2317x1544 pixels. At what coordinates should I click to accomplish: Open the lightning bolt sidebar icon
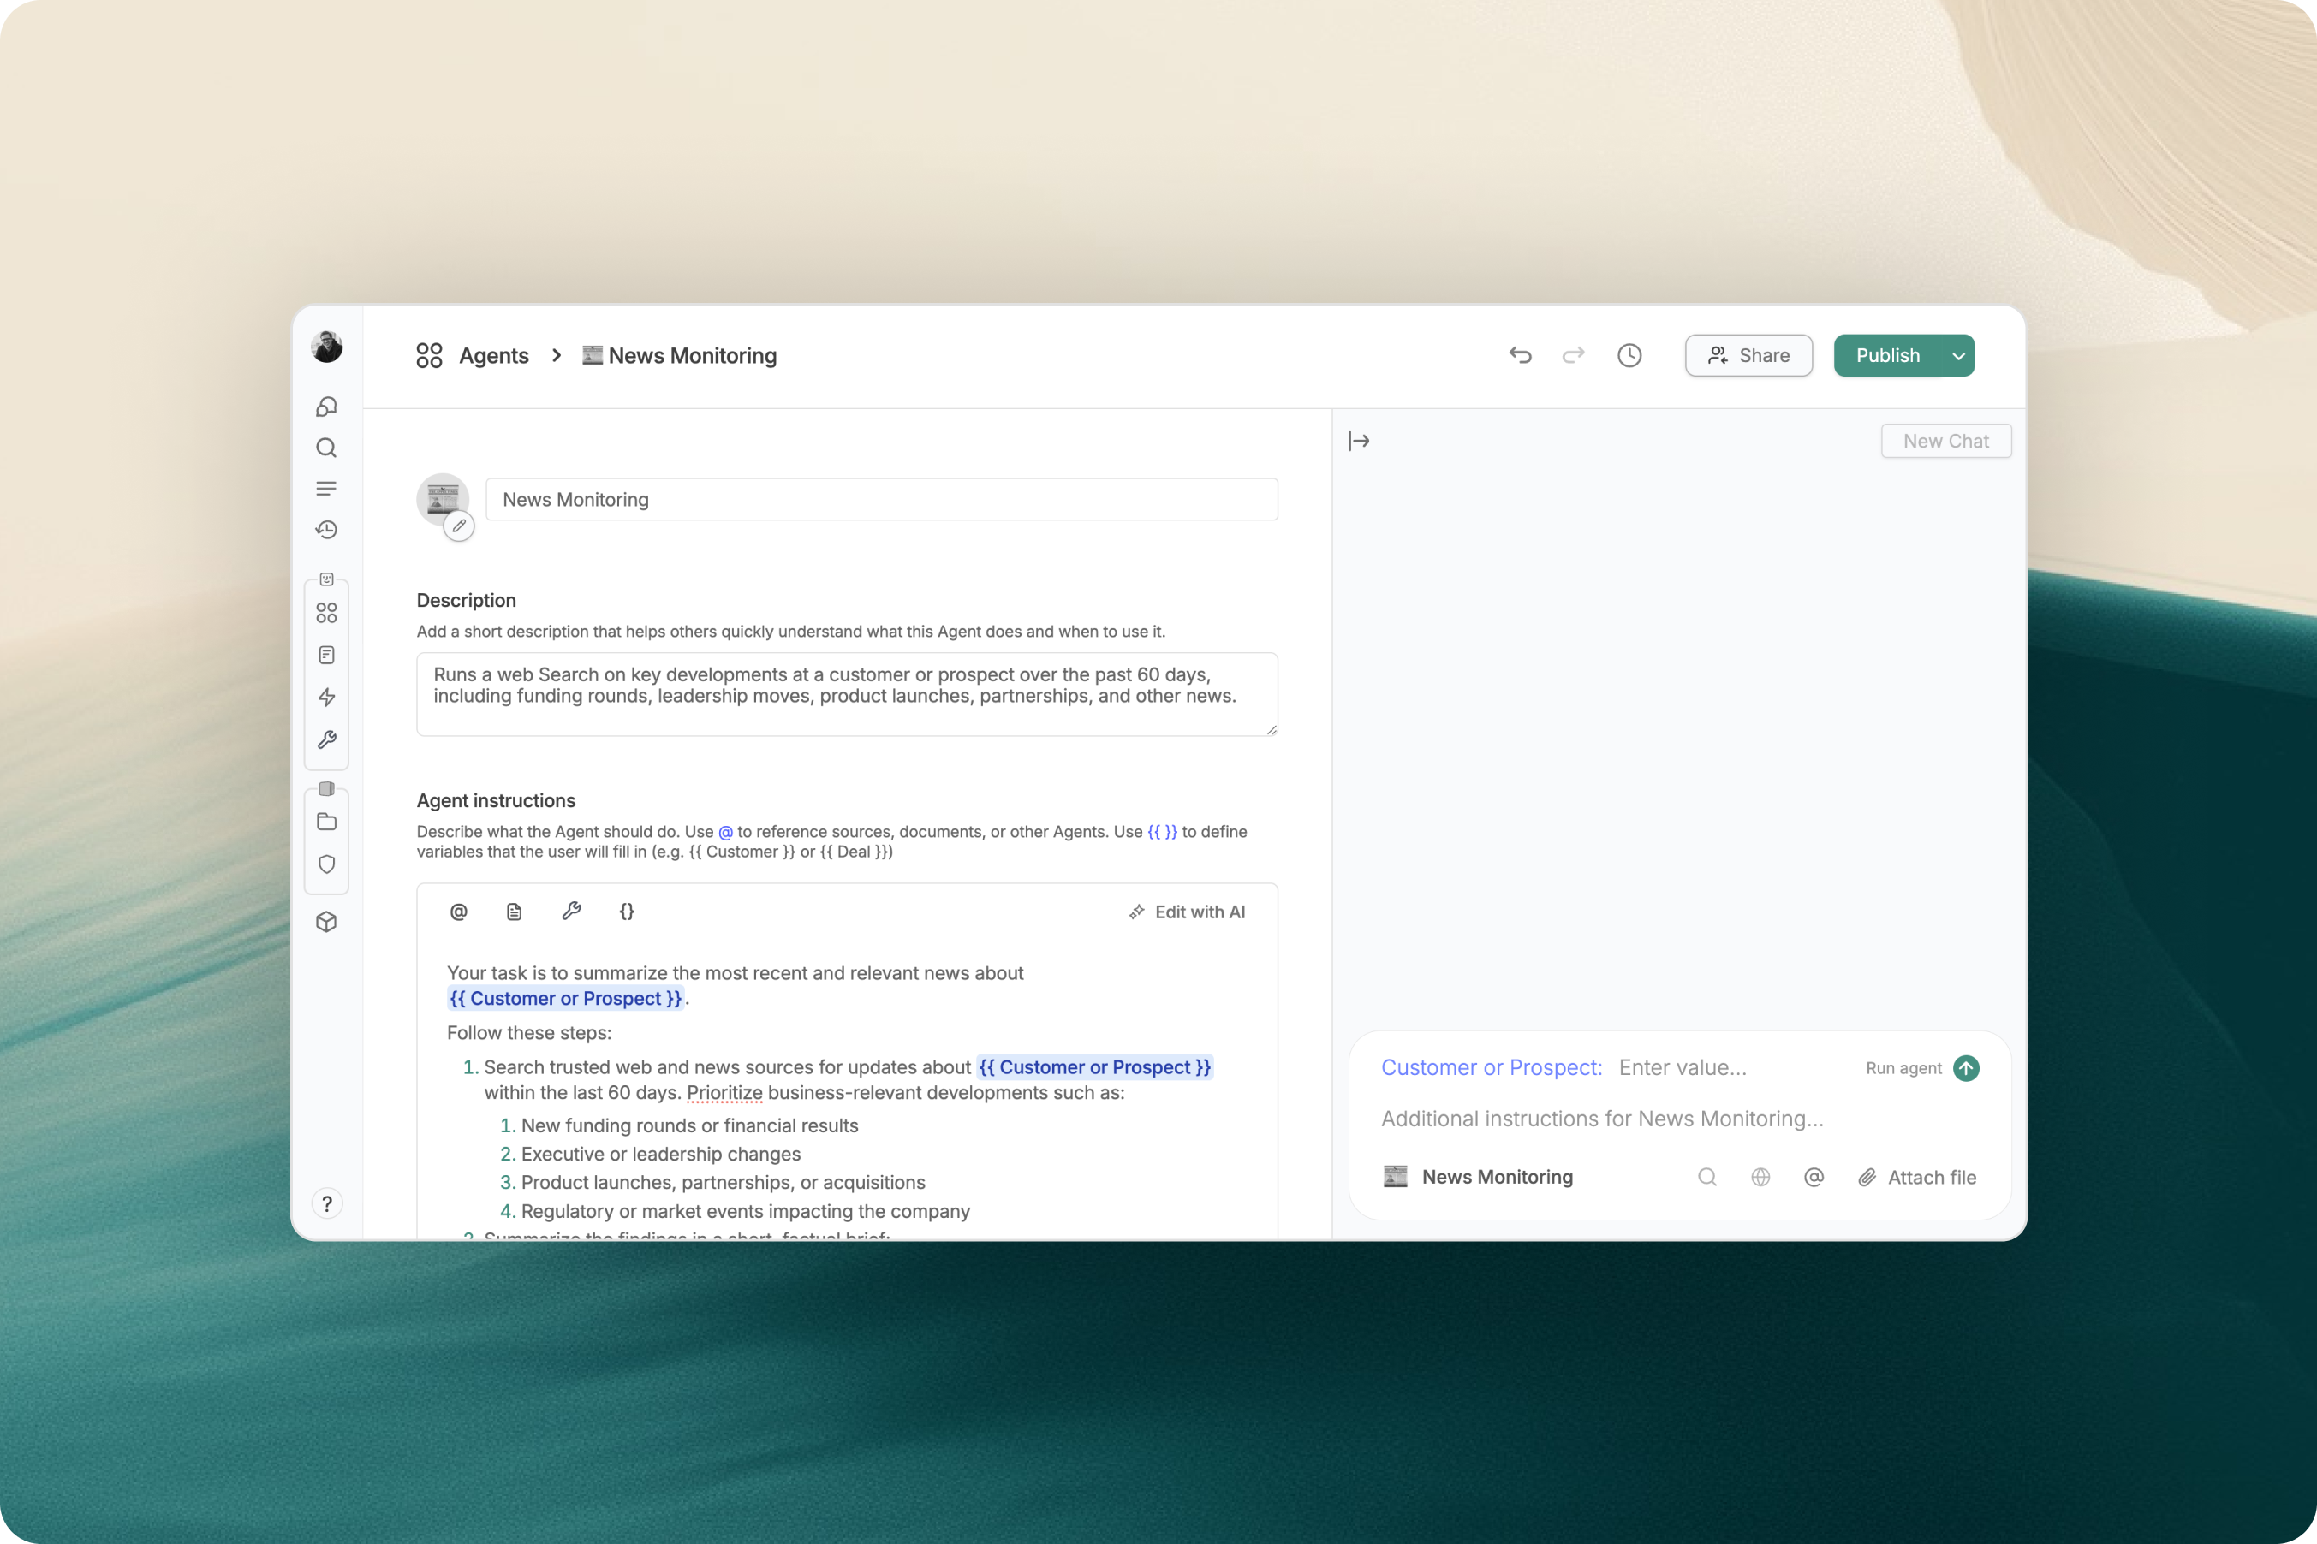point(326,698)
